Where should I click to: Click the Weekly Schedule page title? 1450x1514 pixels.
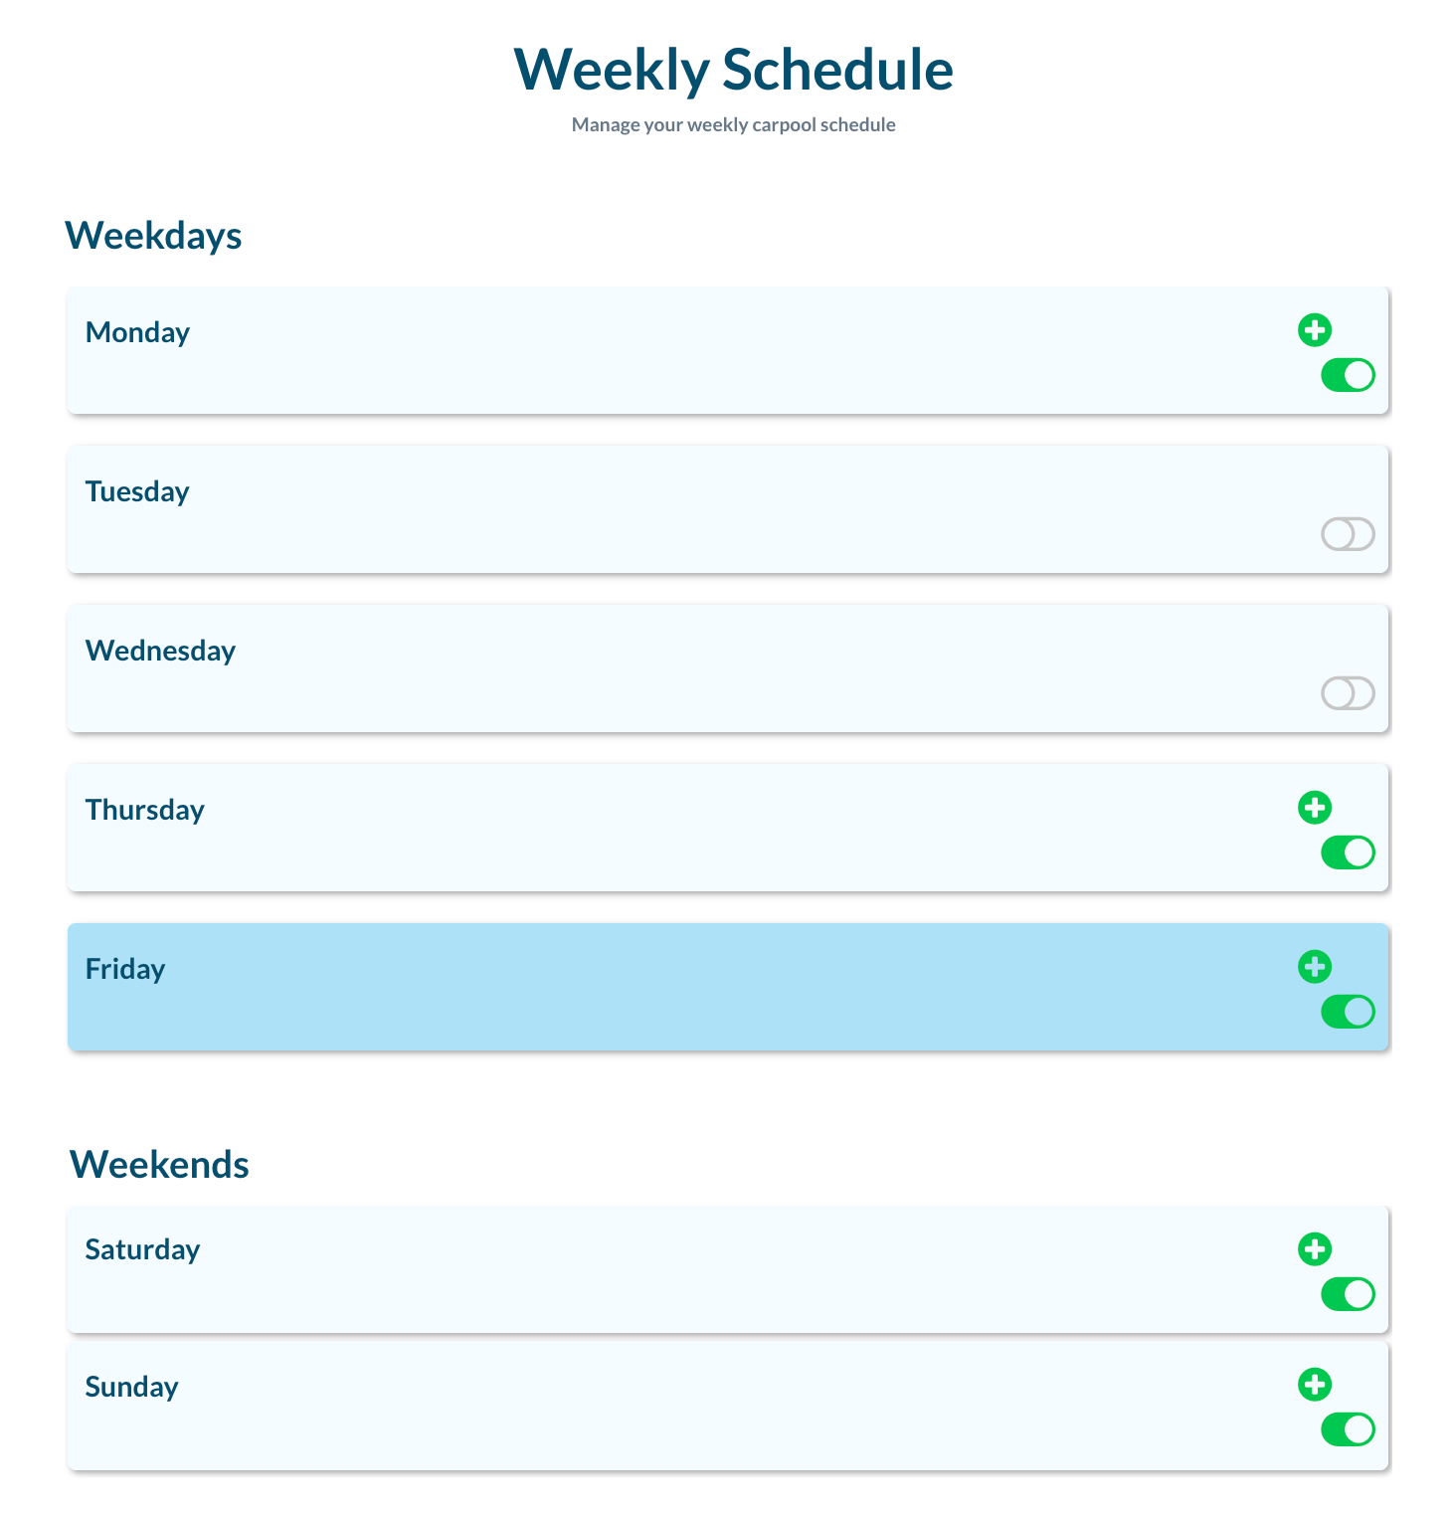click(733, 70)
